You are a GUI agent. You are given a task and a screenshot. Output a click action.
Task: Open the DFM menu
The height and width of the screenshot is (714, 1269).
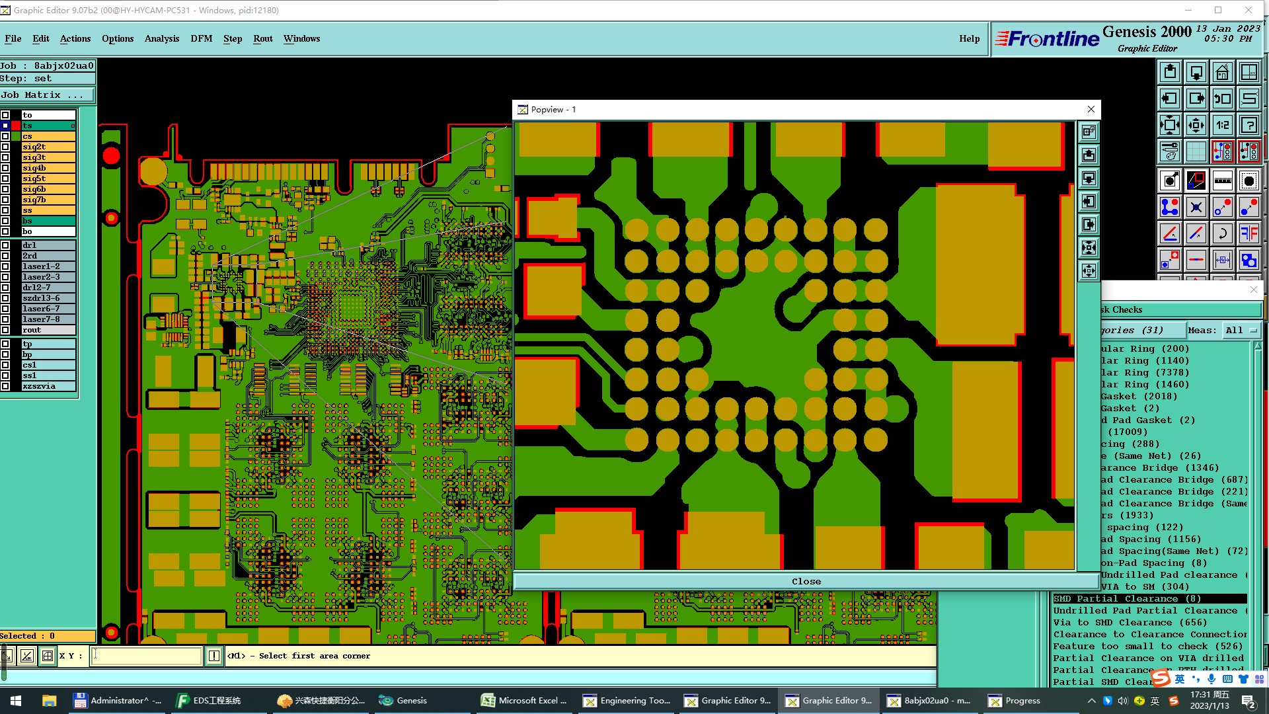click(x=201, y=38)
